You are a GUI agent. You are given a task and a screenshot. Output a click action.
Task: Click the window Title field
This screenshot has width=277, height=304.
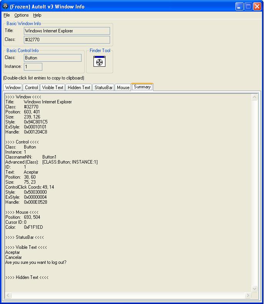point(67,31)
